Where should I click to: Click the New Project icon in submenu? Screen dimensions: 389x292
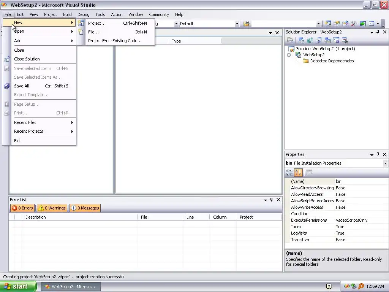(x=81, y=23)
